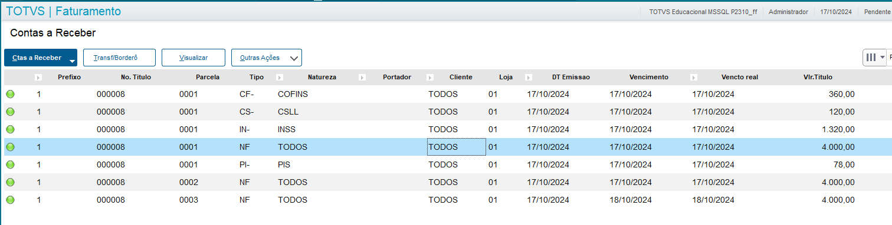This screenshot has width=892, height=225.
Task: Click 18/10/2024 in the Vencto real column
Action: 713,200
